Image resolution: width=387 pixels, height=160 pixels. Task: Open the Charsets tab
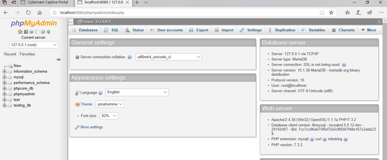(x=343, y=30)
